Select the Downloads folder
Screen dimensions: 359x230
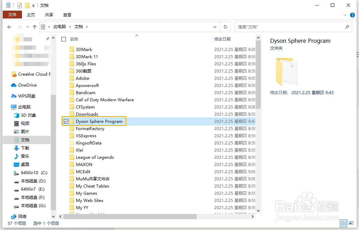coord(87,114)
